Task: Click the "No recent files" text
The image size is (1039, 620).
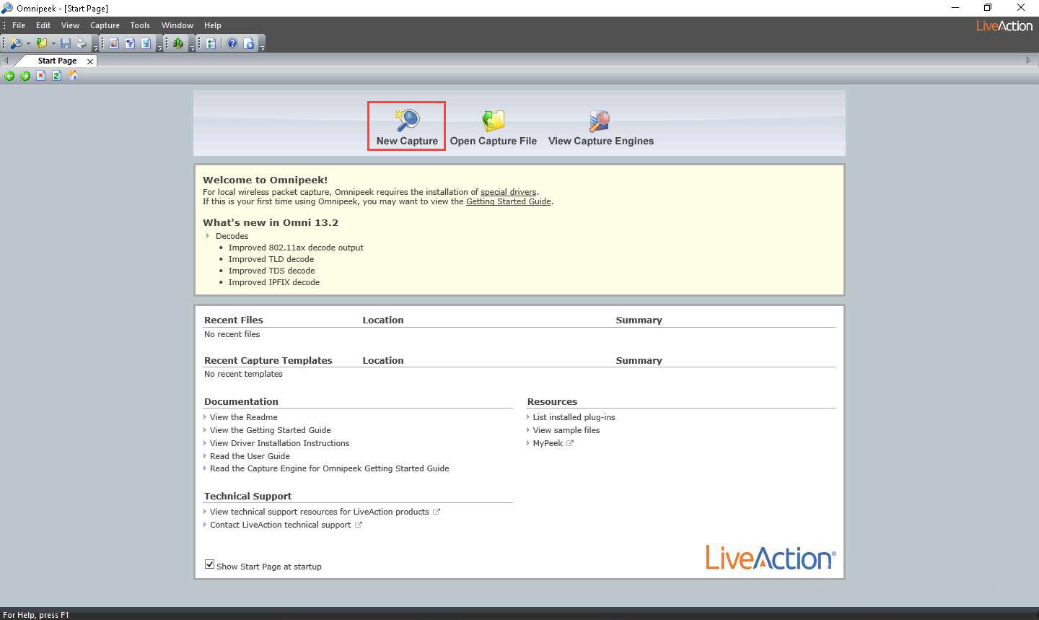Action: pos(232,334)
